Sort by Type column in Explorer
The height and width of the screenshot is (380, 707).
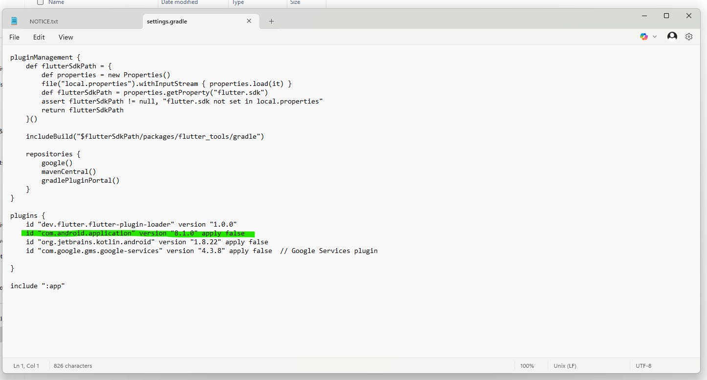tap(238, 2)
